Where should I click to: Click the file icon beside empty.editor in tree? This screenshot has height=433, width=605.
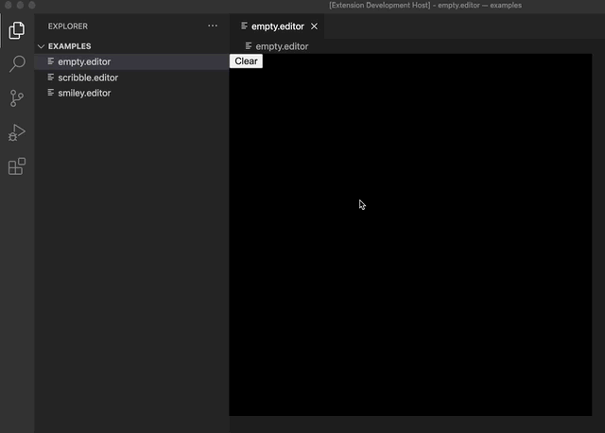point(50,61)
